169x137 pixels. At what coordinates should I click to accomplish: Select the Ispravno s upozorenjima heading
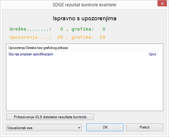(x=85, y=18)
